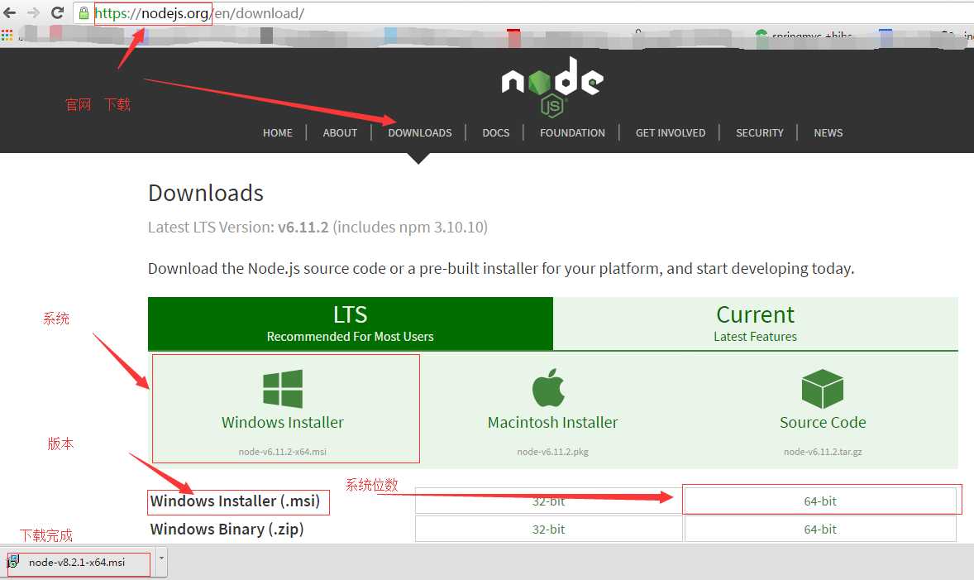The width and height of the screenshot is (974, 580).
Task: Open the apps grid in bookmarks bar
Action: tap(7, 36)
